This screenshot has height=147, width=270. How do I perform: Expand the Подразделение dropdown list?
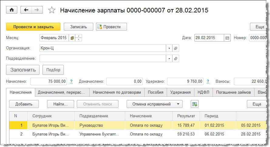point(169,58)
